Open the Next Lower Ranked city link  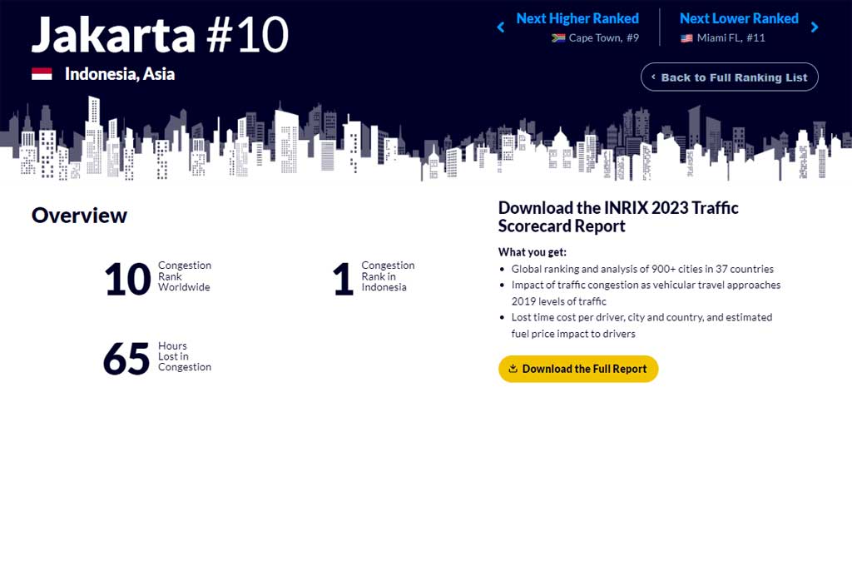739,18
